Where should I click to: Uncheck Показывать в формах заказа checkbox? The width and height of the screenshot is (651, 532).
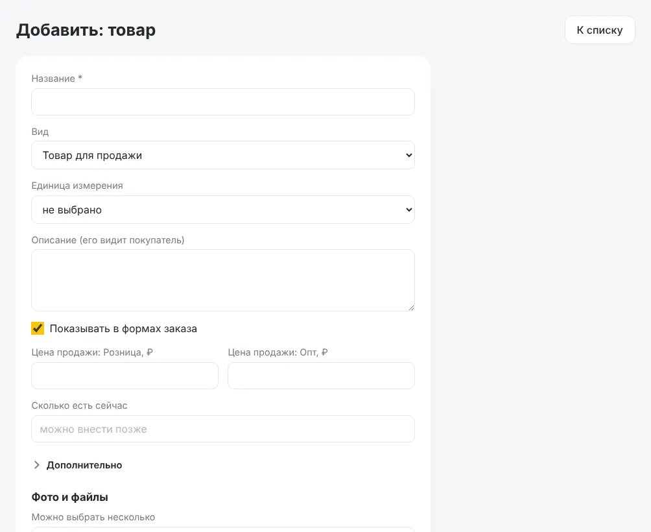click(38, 328)
